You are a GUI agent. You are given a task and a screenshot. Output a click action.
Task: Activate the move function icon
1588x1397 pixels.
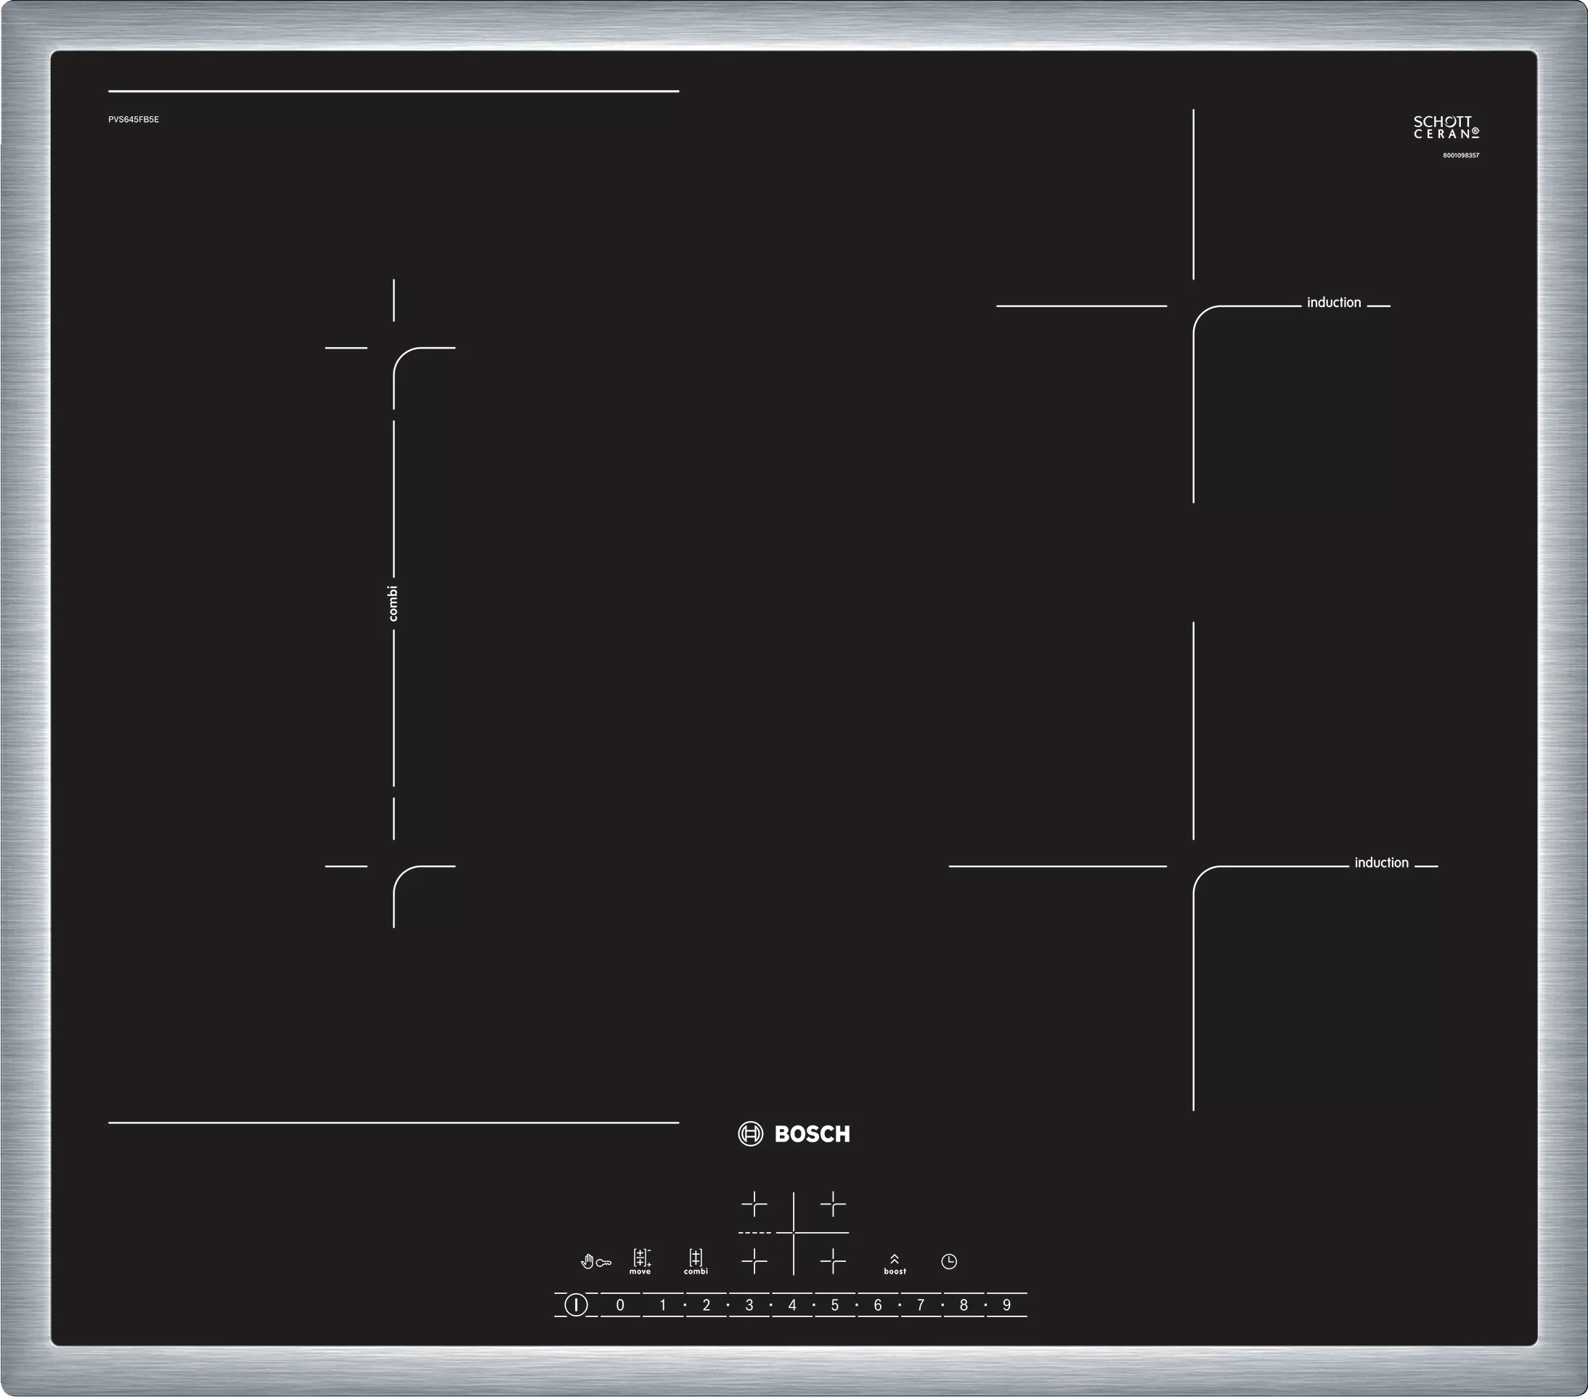tap(640, 1262)
